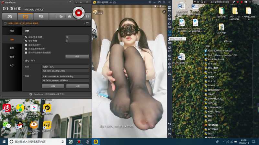Open the 录像 tab in Bandicam sidebar
259x145 pixels.
[12, 39]
